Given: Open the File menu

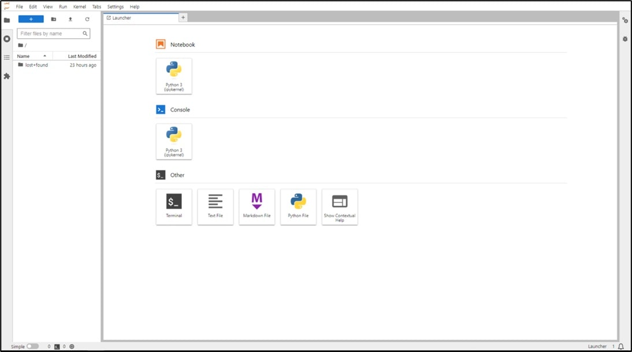Looking at the screenshot, I should coord(19,6).
